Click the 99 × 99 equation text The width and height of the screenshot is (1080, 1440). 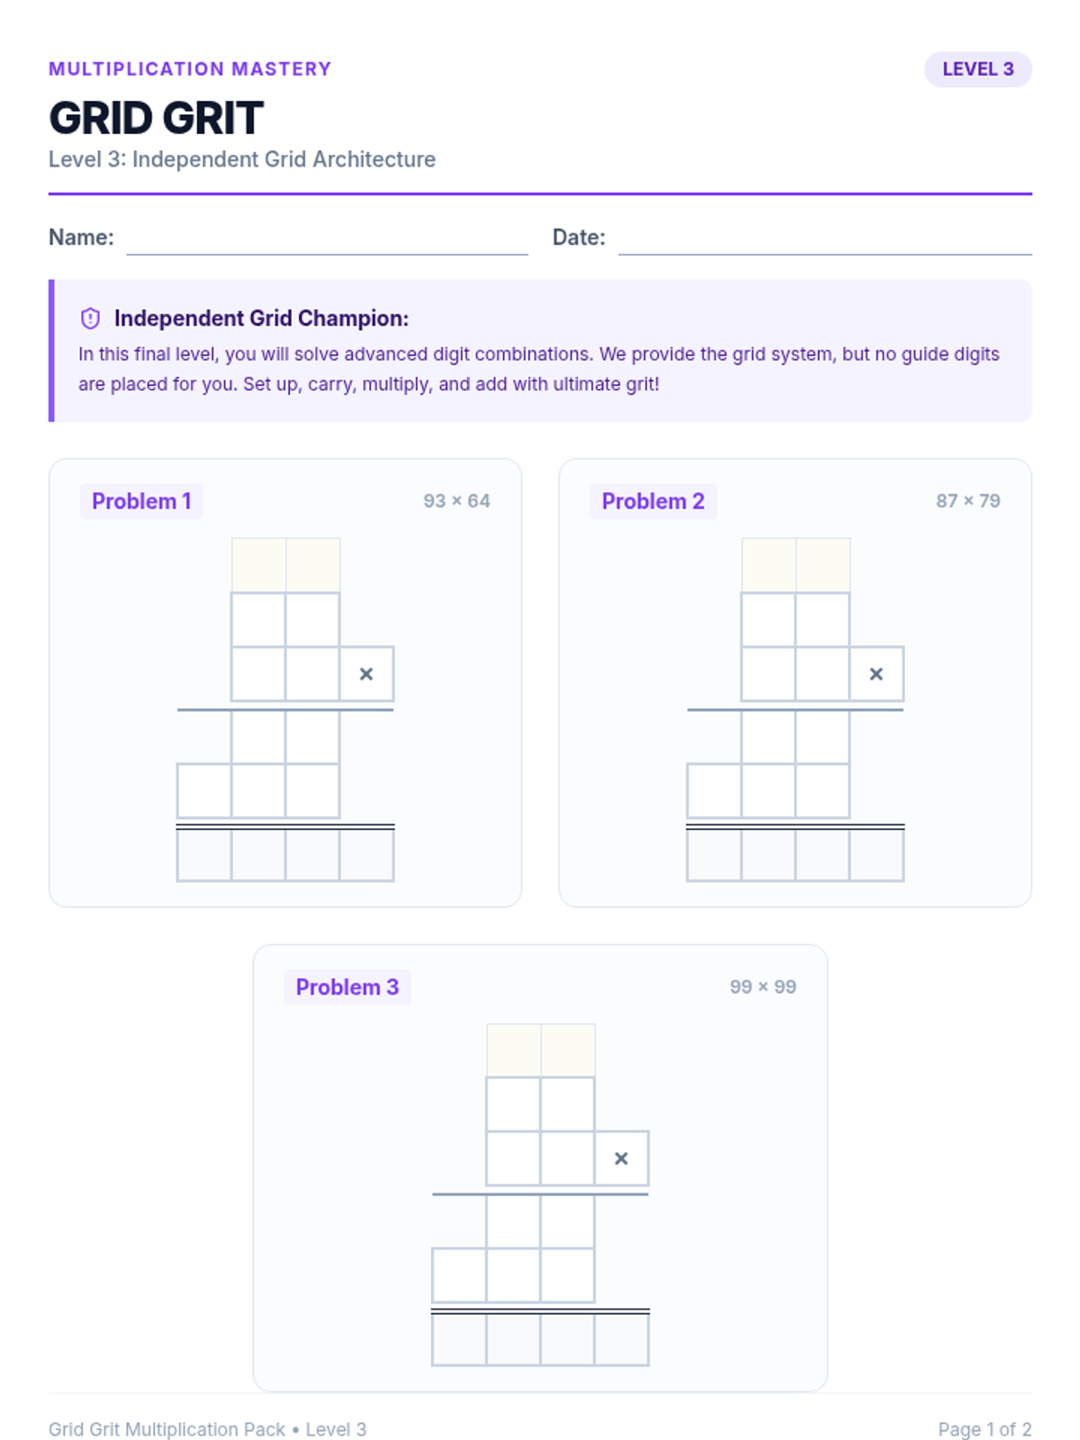point(763,987)
